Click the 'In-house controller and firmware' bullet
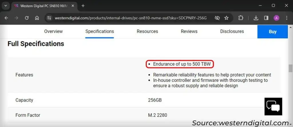This screenshot has height=127, width=293. [x=210, y=83]
